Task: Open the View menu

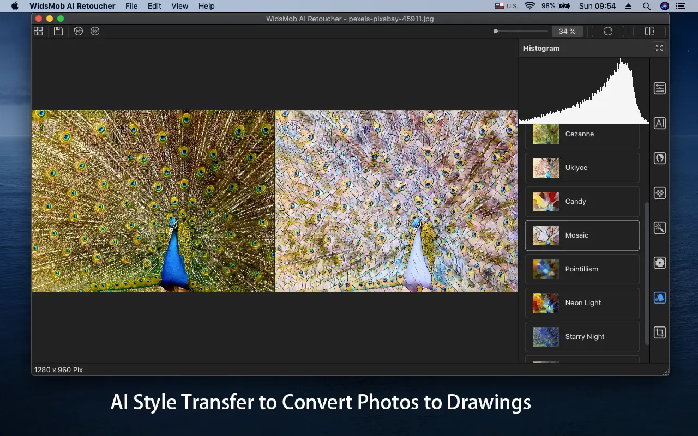Action: (179, 6)
